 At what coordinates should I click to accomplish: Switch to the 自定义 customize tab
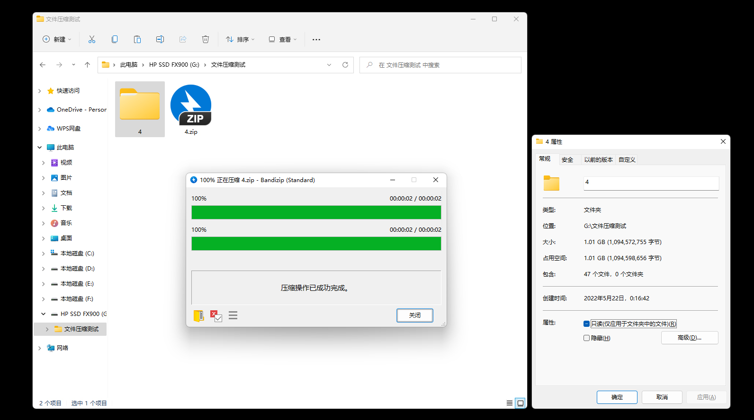point(627,160)
